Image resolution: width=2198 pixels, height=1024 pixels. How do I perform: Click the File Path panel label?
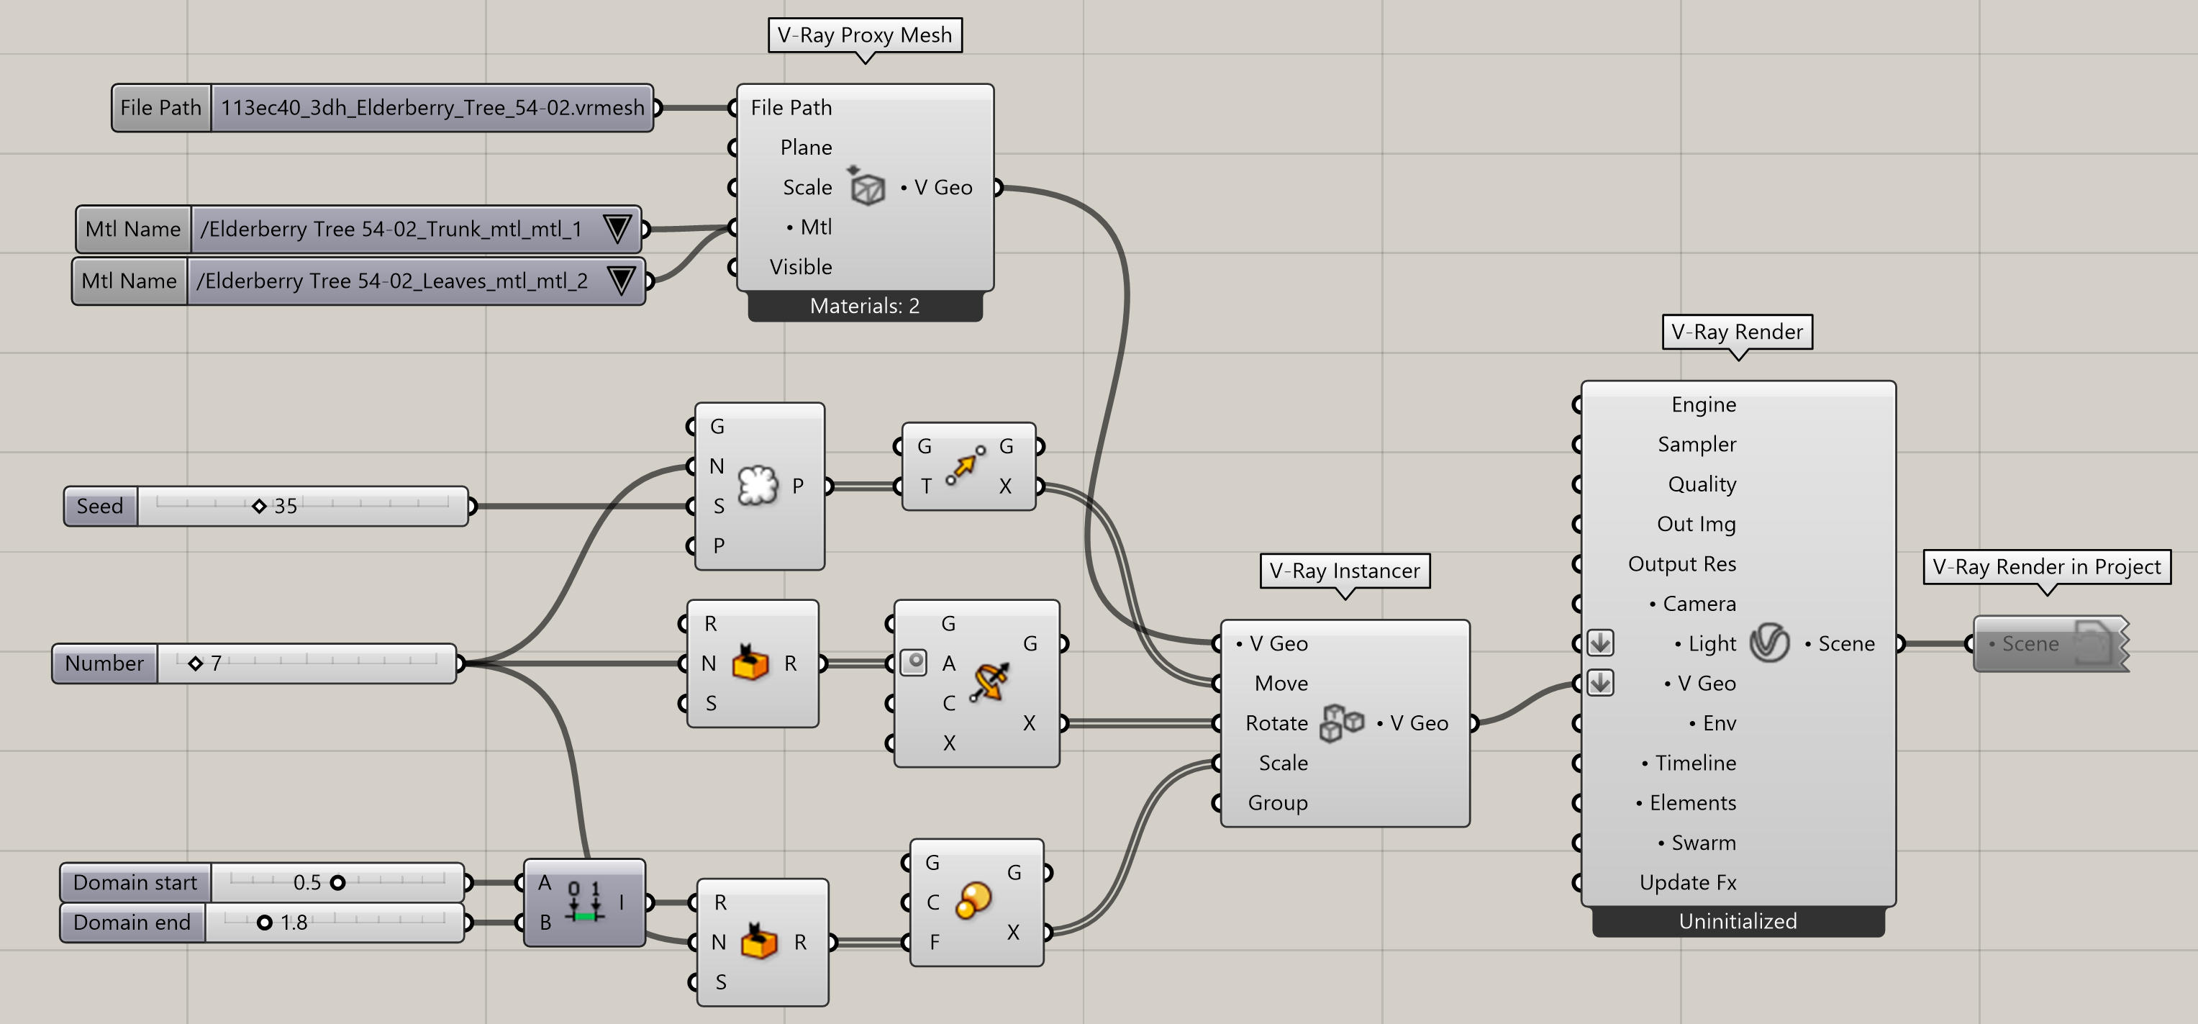click(161, 107)
